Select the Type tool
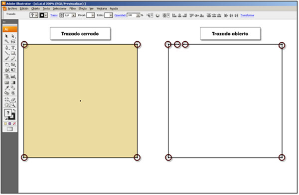This screenshot has height=195, width=299. click(x=13, y=47)
